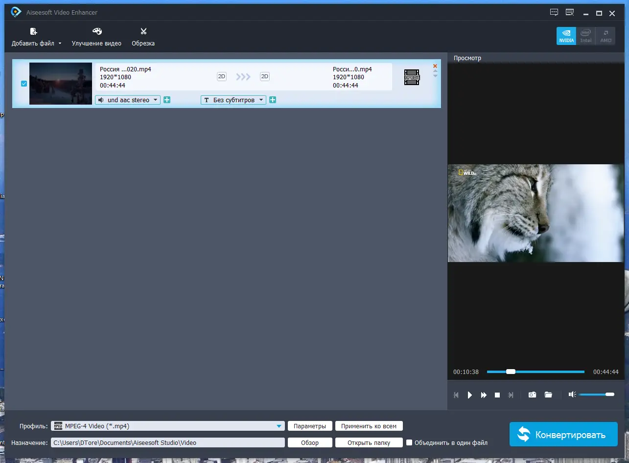Uncheck the video file checkbox
The height and width of the screenshot is (463, 629).
tap(24, 84)
